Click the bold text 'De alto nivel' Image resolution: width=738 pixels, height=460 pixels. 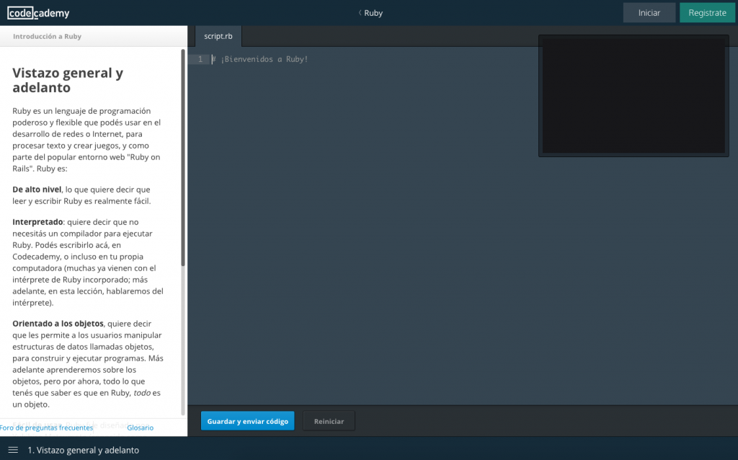pos(37,190)
